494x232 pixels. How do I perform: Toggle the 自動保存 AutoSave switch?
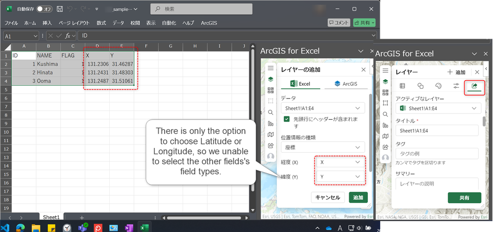coord(44,9)
